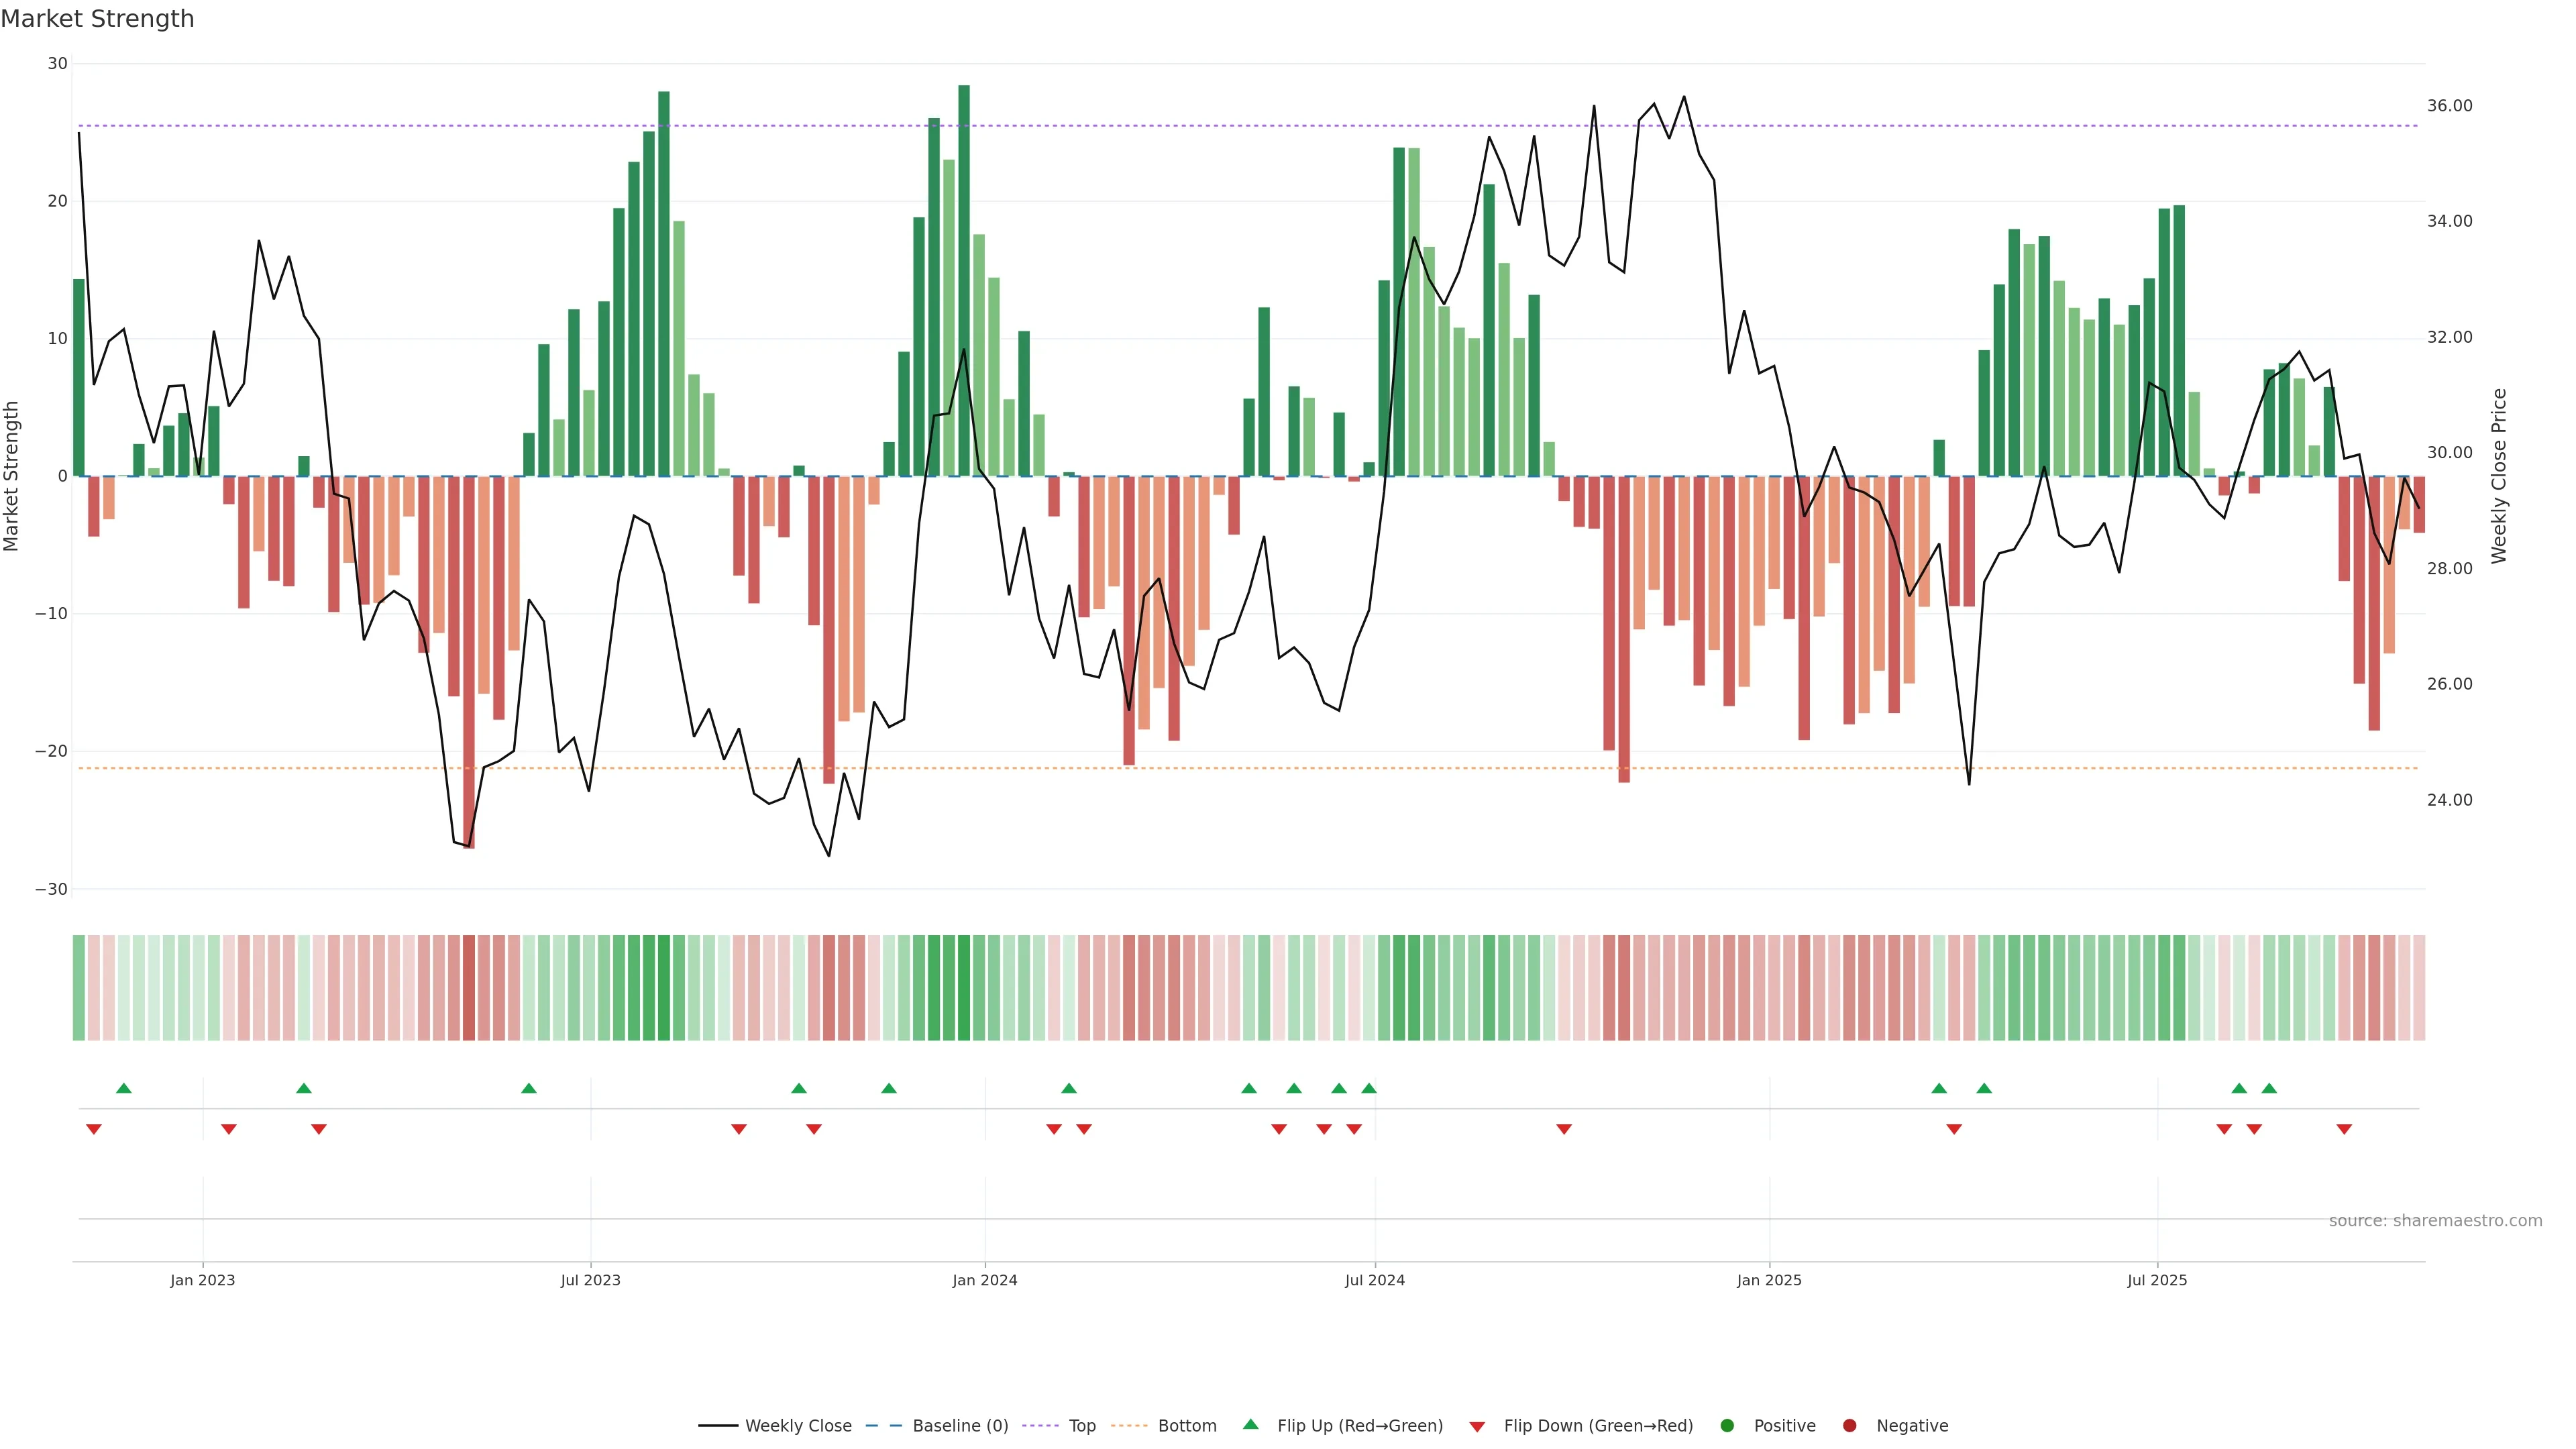The image size is (2576, 1449).
Task: Click the last green flip-up marker on right
Action: 2269,1088
